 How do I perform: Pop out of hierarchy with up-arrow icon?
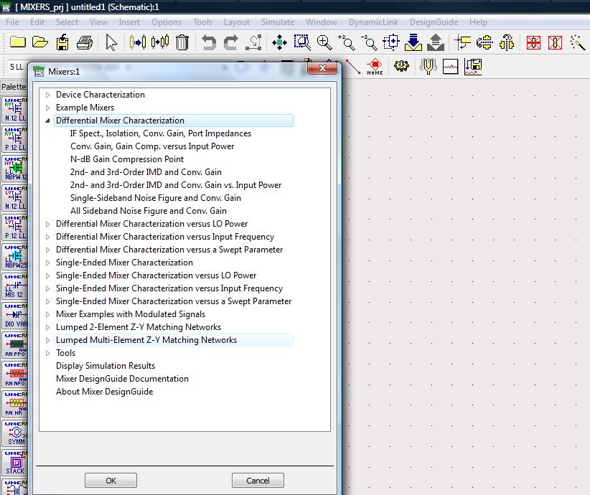click(436, 42)
